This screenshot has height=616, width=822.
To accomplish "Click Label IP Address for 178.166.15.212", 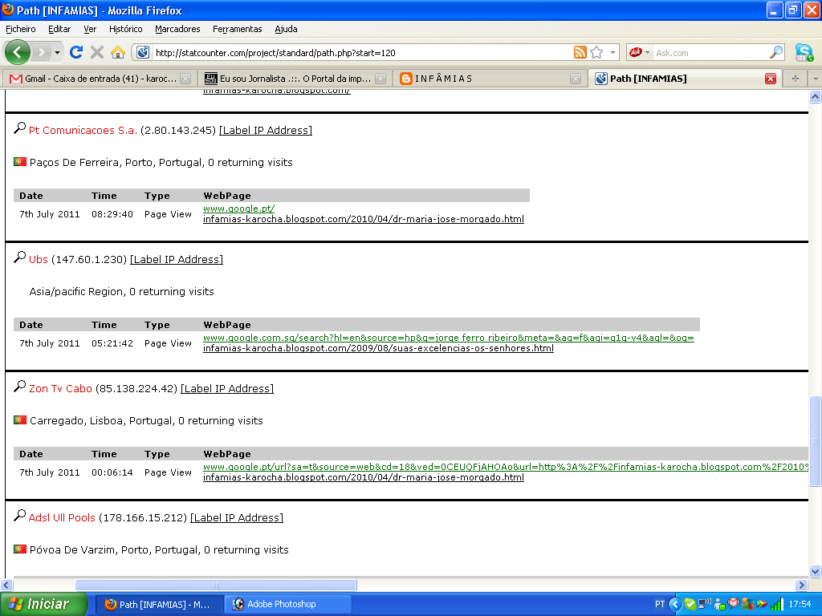I will (x=237, y=517).
